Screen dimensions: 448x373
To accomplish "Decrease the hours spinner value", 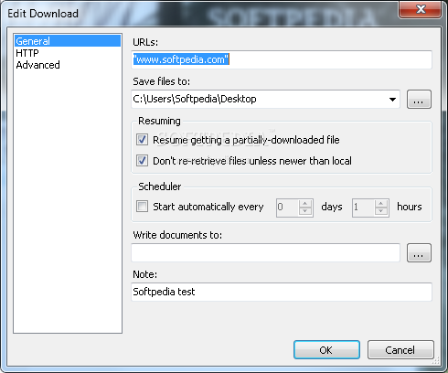I will (x=381, y=211).
